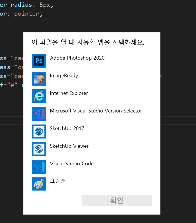Click the '그림판' label
Image resolution: width=196 pixels, height=223 pixels.
pyautogui.click(x=57, y=181)
